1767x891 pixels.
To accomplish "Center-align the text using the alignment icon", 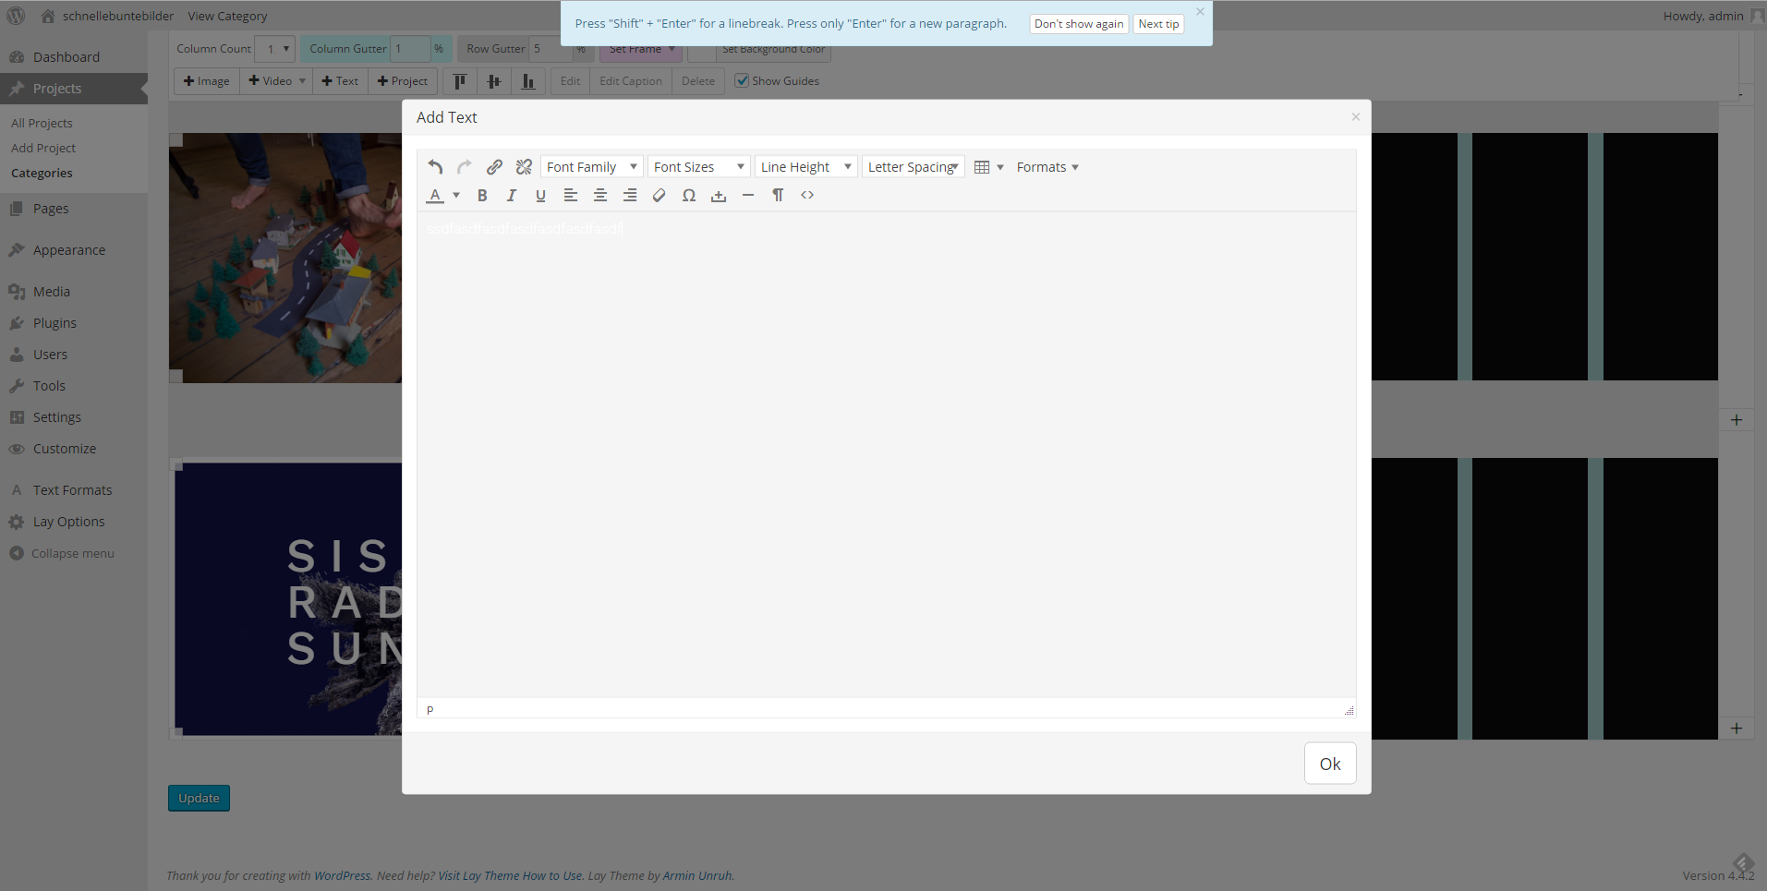I will pos(600,195).
